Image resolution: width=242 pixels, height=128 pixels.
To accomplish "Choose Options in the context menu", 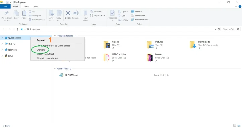I will pos(41,50).
